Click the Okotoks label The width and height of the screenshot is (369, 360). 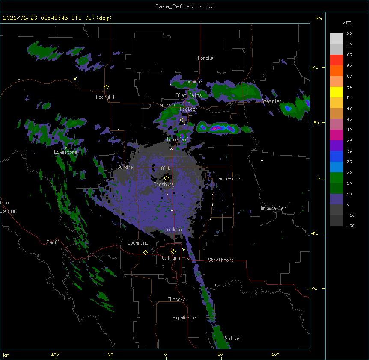pyautogui.click(x=176, y=299)
